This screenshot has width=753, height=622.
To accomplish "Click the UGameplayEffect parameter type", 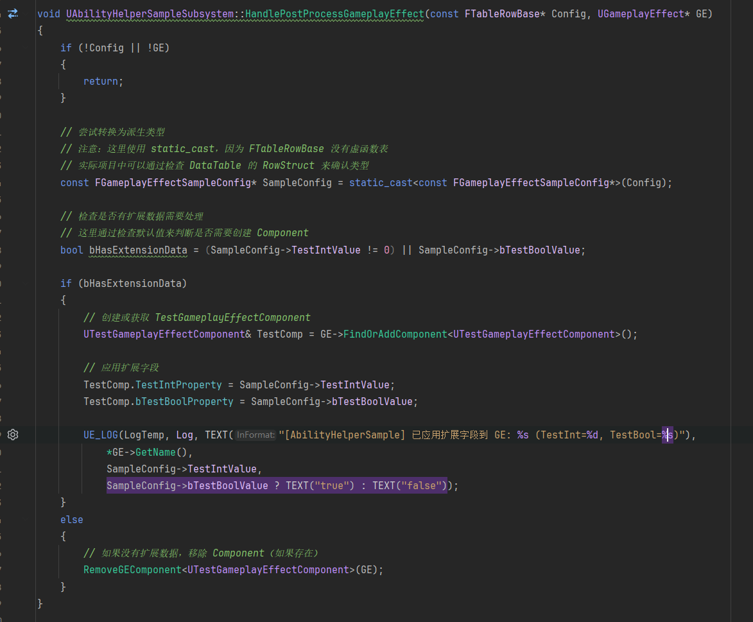I will click(x=641, y=14).
